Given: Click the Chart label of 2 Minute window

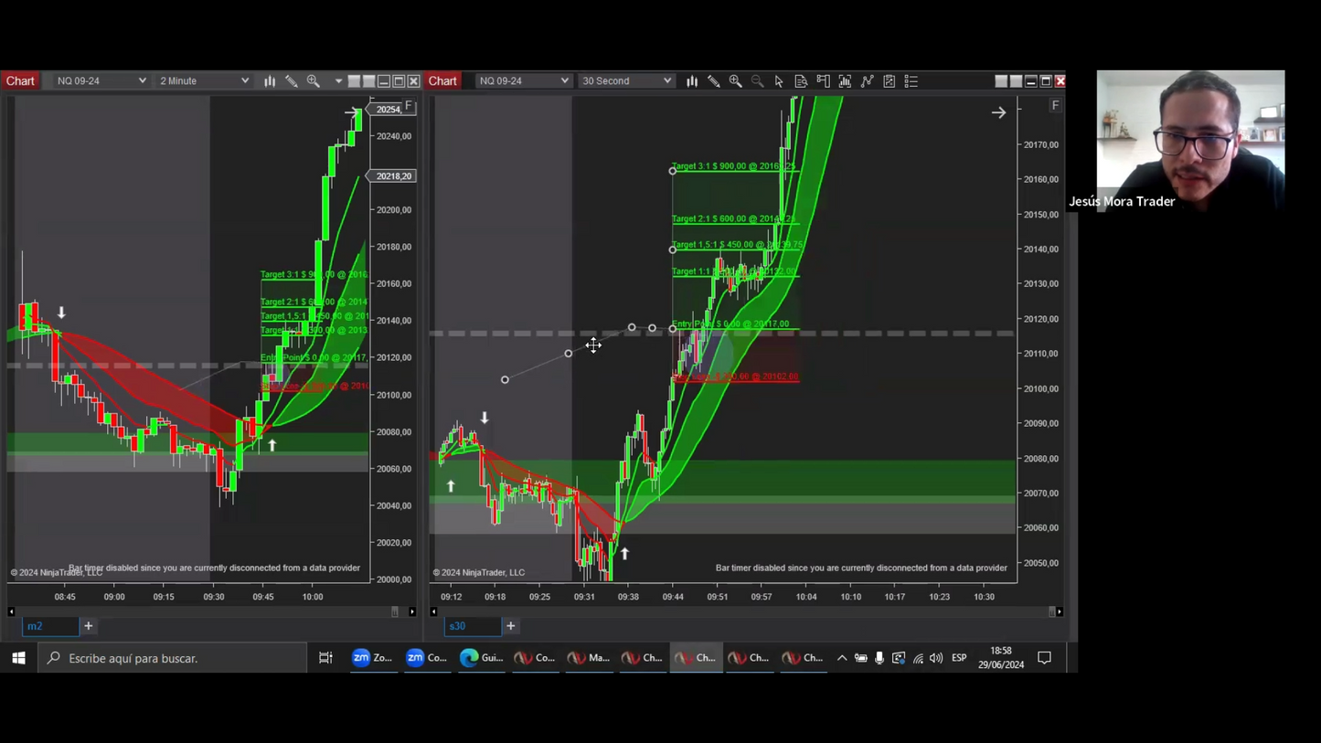Looking at the screenshot, I should (20, 81).
